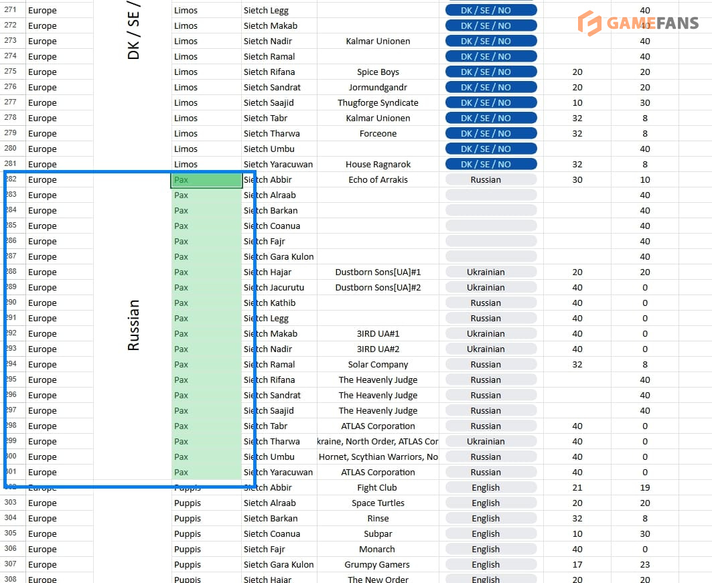Open the DK / SE / NO chip in row 271
712x583 pixels.
[x=491, y=10]
